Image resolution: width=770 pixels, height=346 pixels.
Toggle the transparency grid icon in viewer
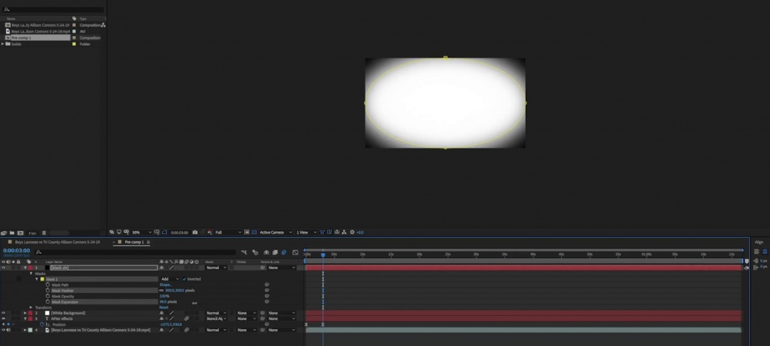click(x=254, y=232)
